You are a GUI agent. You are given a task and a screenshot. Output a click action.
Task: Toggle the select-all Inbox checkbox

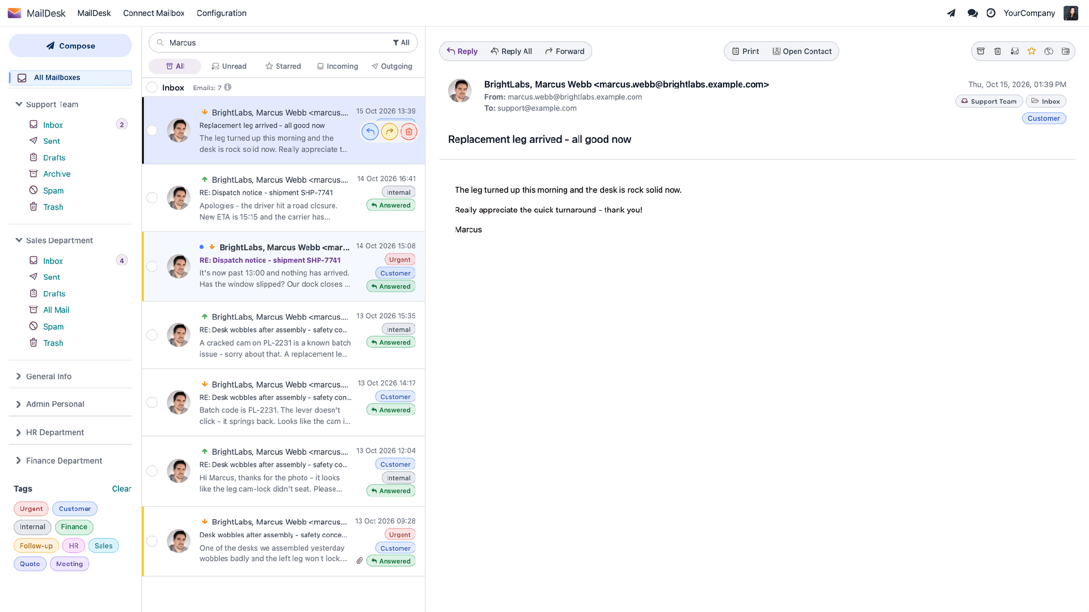point(152,87)
